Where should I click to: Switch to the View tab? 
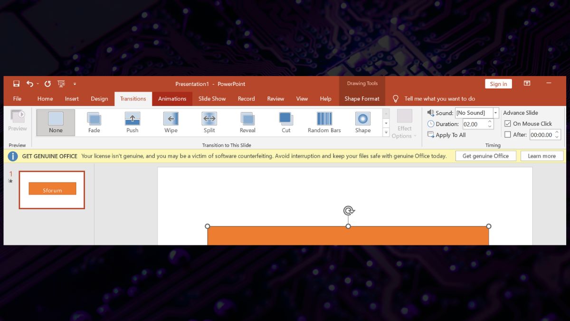(x=302, y=99)
